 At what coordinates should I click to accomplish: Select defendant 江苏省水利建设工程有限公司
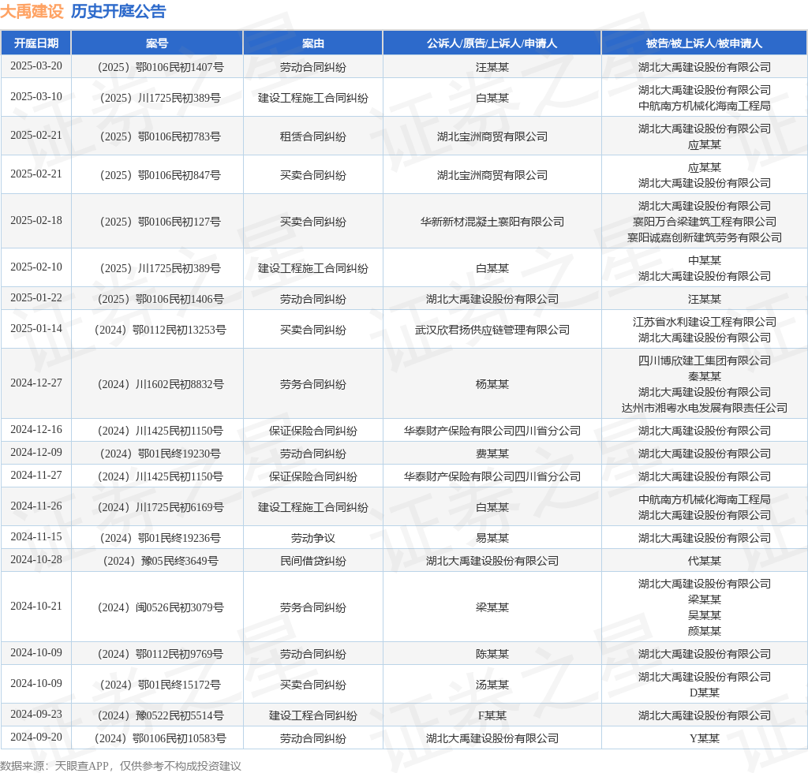tap(705, 322)
